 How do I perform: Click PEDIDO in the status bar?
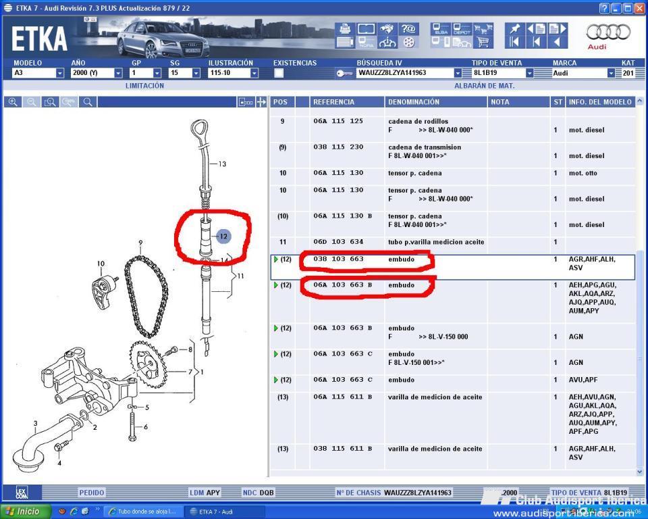(92, 493)
